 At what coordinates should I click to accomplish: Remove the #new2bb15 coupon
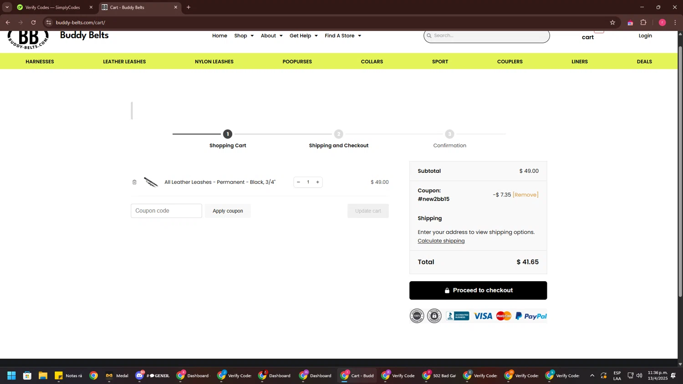point(525,195)
